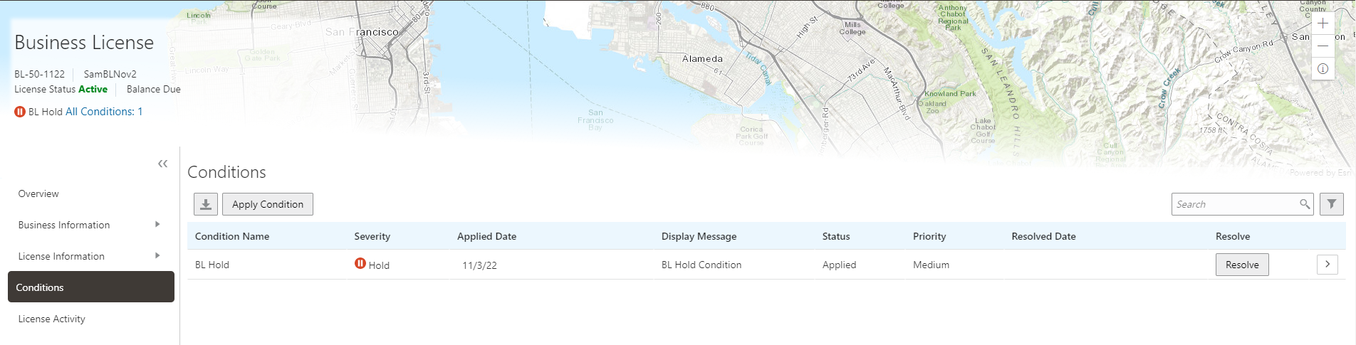Open the License Activity page
This screenshot has height=345, width=1356.
click(51, 319)
